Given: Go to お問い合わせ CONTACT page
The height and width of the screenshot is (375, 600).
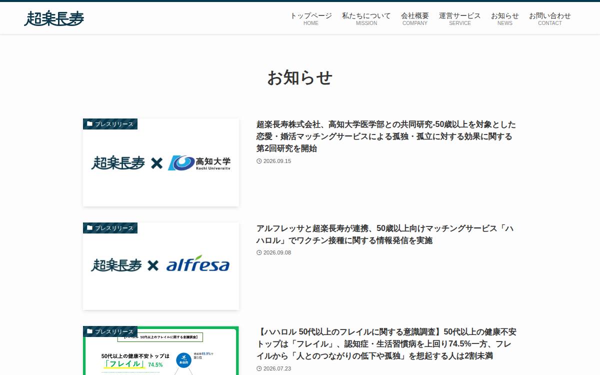Looking at the screenshot, I should (550, 19).
